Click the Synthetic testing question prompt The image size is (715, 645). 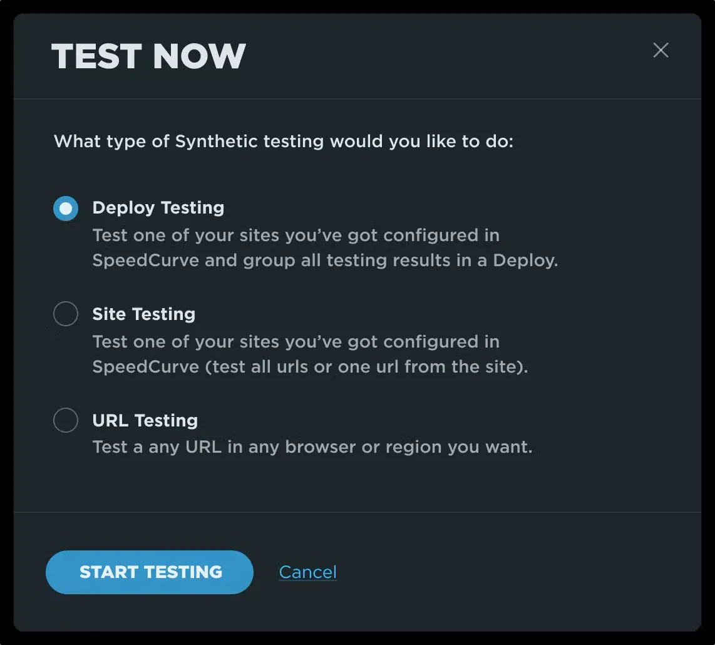pos(284,141)
